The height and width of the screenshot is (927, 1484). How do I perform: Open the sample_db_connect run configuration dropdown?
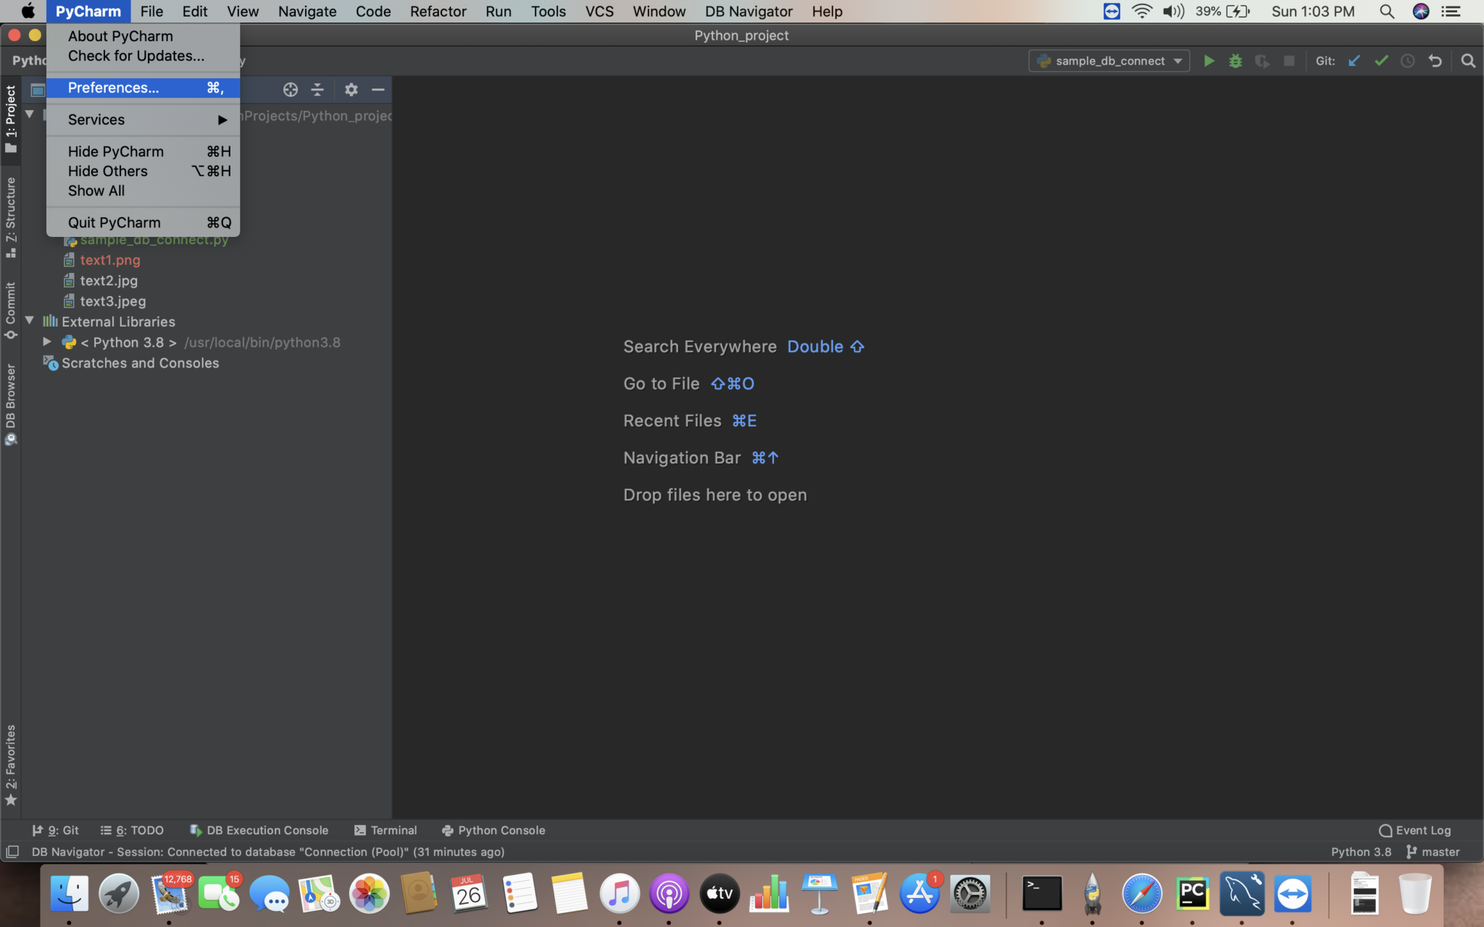[1109, 61]
